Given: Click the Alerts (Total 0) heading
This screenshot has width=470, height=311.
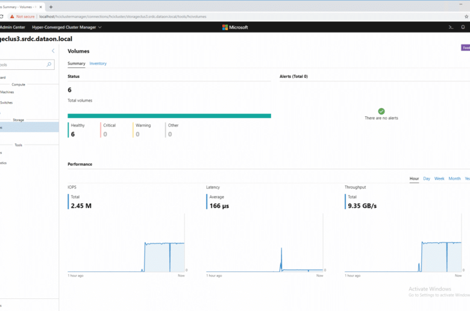Looking at the screenshot, I should [294, 77].
